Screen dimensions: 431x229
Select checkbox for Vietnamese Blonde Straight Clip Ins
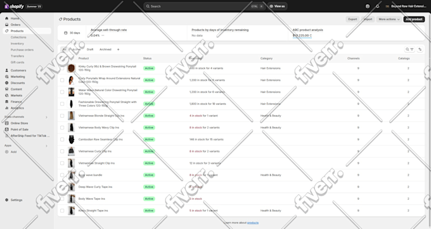point(62,116)
